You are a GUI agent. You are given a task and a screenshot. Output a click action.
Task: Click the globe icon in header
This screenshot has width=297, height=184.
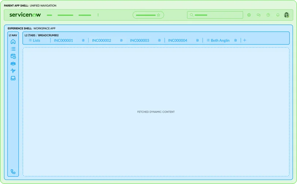pyautogui.click(x=249, y=15)
